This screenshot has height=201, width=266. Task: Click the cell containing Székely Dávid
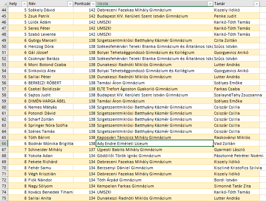[42, 10]
